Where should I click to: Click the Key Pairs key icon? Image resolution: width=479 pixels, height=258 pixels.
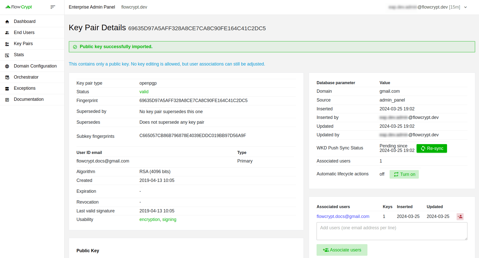coord(7,44)
